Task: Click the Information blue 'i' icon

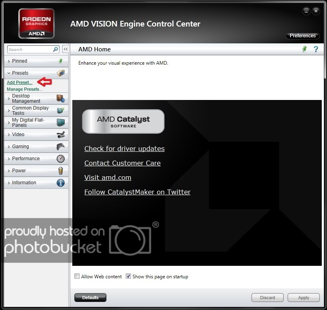Action: pyautogui.click(x=61, y=183)
